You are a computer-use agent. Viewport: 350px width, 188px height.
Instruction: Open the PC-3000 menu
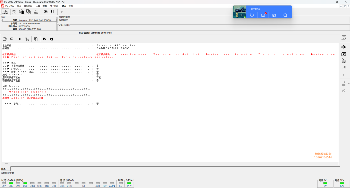[10, 6]
